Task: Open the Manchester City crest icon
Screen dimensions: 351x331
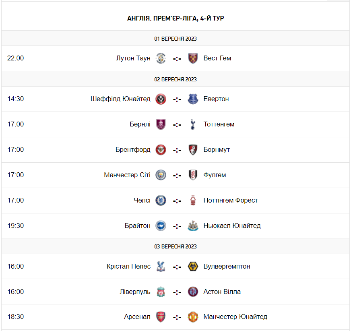Action: pyautogui.click(x=161, y=175)
